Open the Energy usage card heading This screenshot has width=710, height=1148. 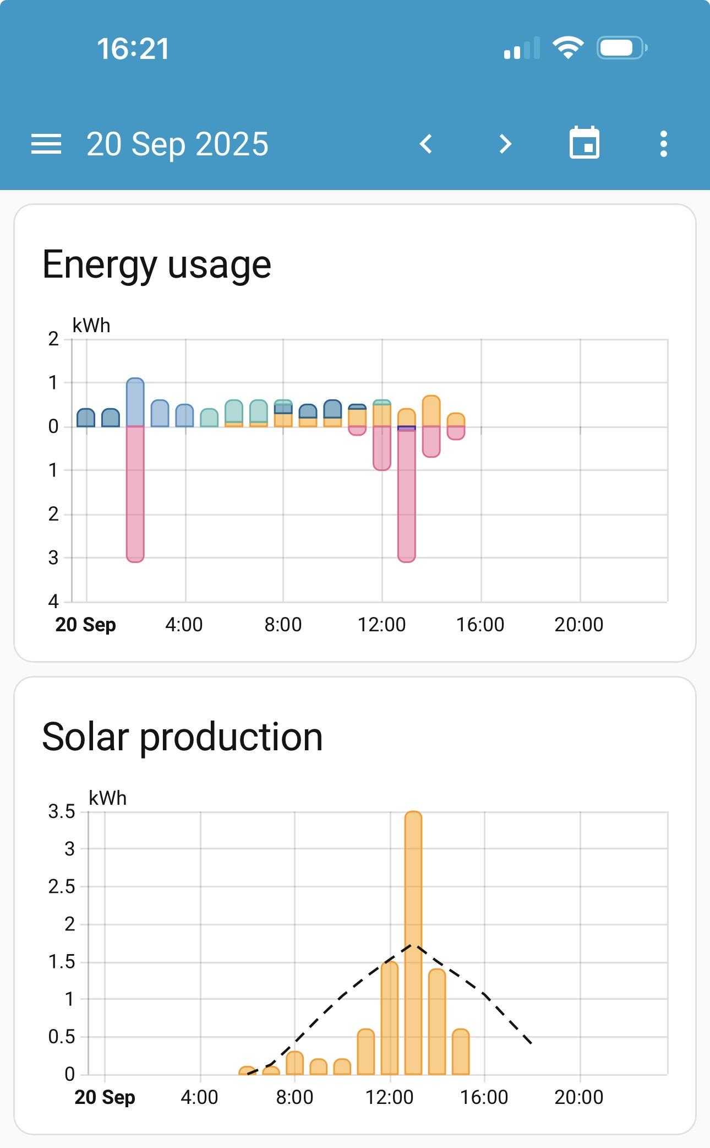tap(156, 264)
